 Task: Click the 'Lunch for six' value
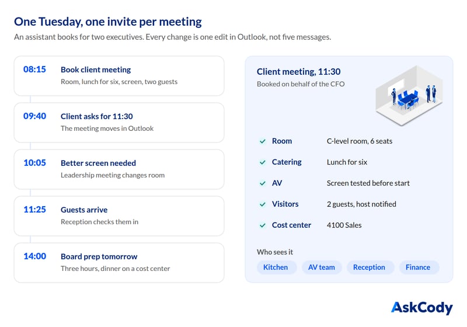[347, 162]
